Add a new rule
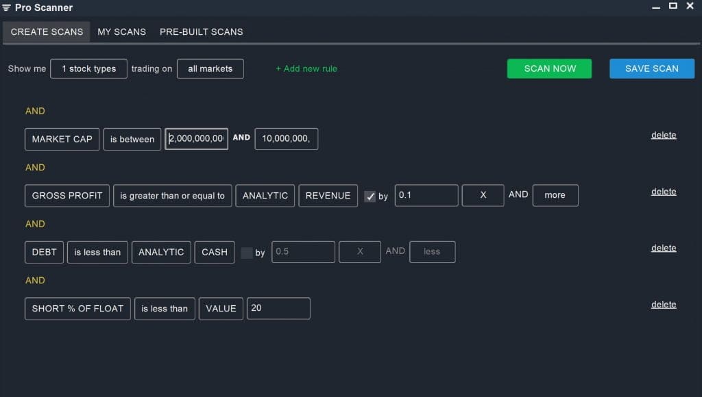 point(306,68)
